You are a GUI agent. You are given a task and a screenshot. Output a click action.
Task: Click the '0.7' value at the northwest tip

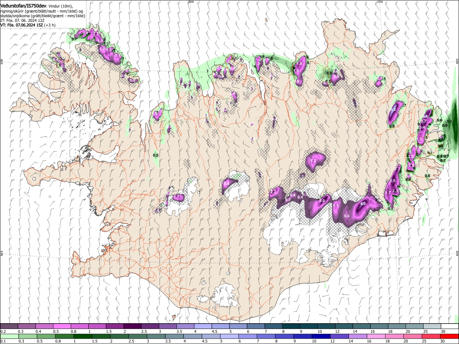click(x=74, y=39)
